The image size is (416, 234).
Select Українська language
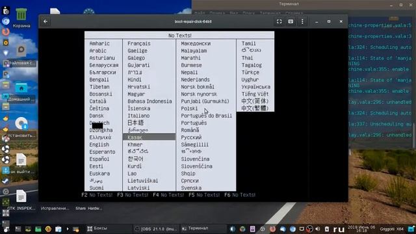(x=255, y=86)
